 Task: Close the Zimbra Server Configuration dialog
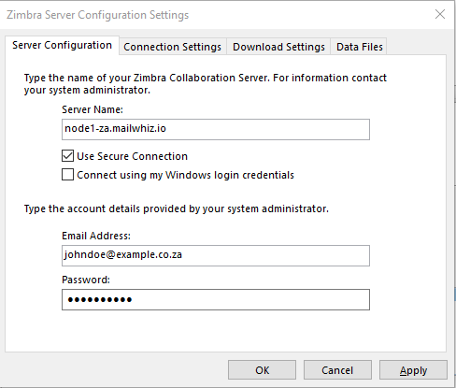pyautogui.click(x=440, y=14)
